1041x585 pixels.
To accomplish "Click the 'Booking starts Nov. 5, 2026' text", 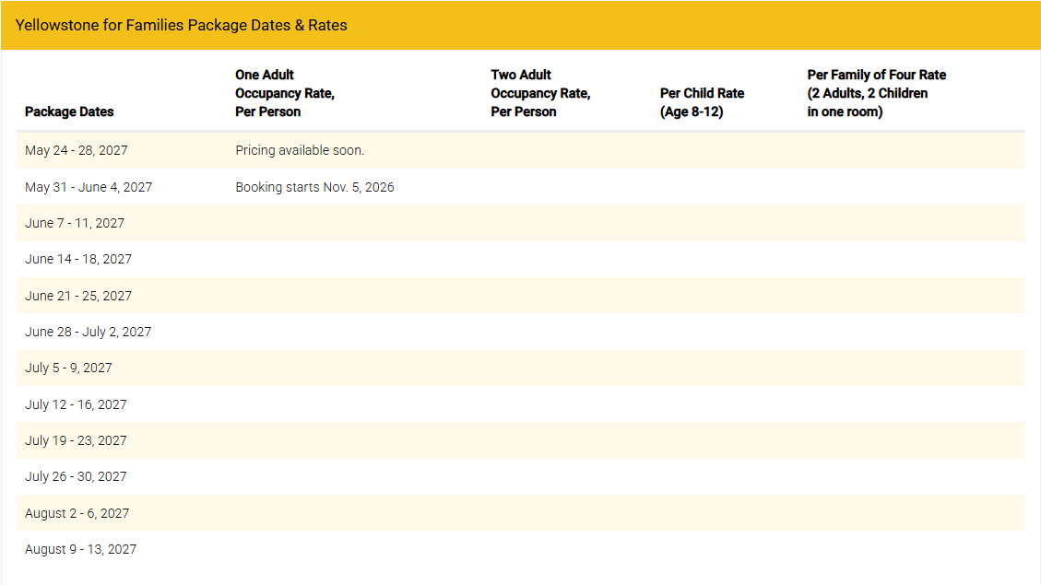I will click(x=314, y=187).
